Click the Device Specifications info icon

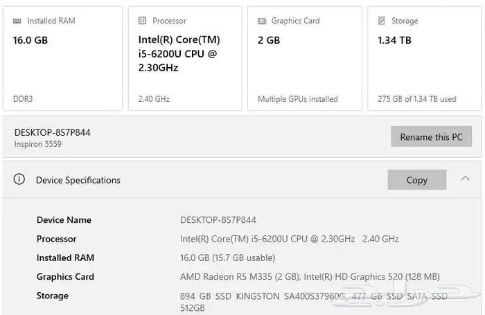(19, 179)
